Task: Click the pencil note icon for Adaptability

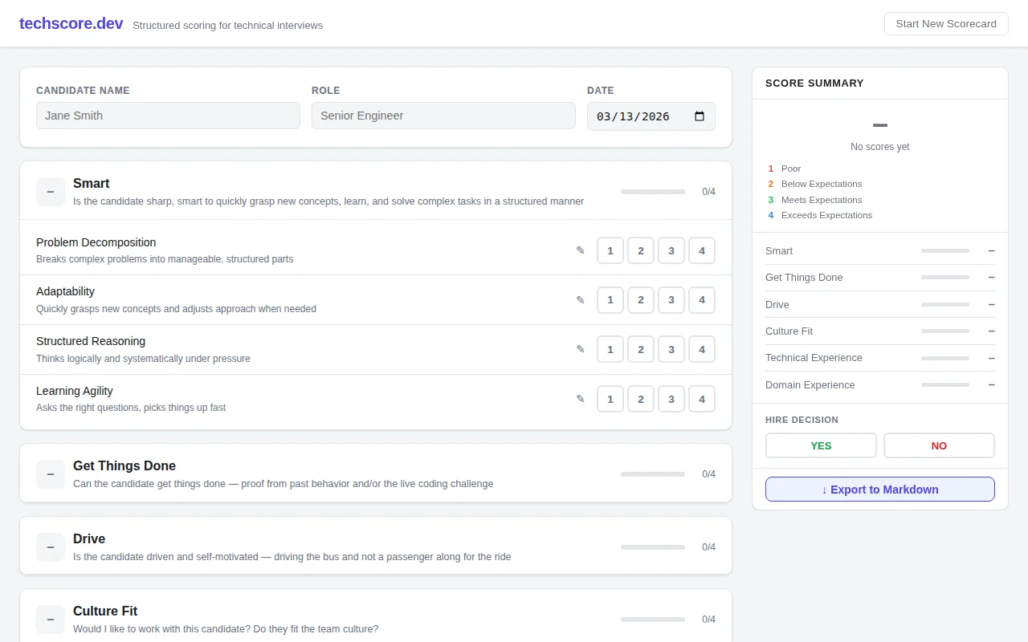Action: point(581,300)
